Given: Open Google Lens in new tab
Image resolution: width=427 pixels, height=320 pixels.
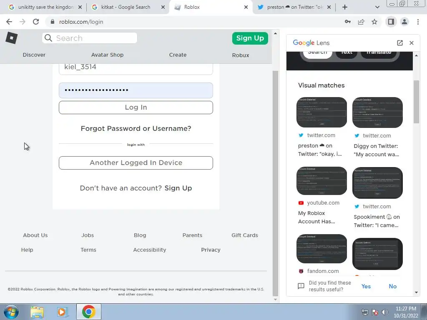Looking at the screenshot, I should tap(399, 43).
